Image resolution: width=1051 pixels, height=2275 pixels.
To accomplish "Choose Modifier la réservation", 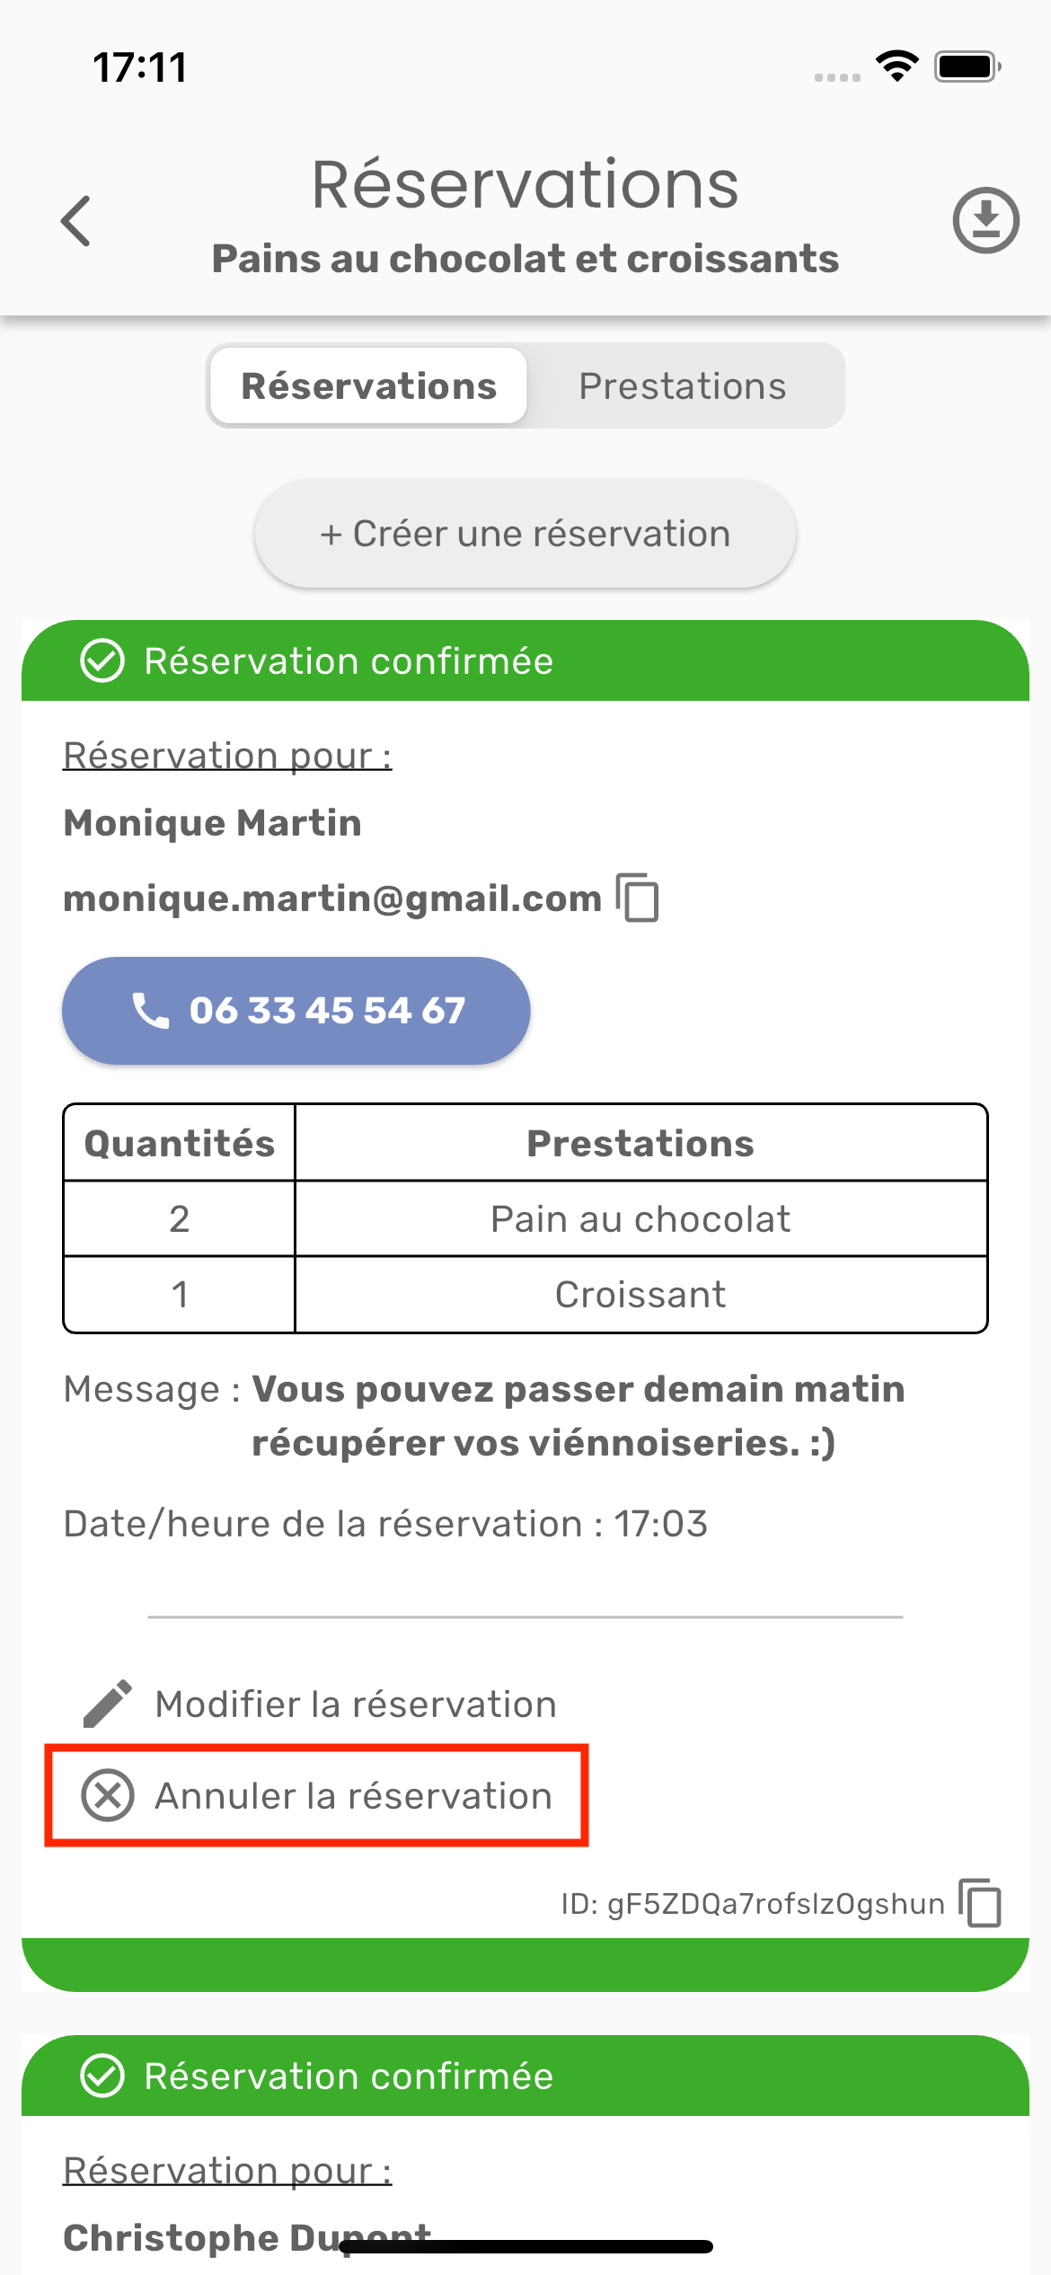I will [x=356, y=1704].
